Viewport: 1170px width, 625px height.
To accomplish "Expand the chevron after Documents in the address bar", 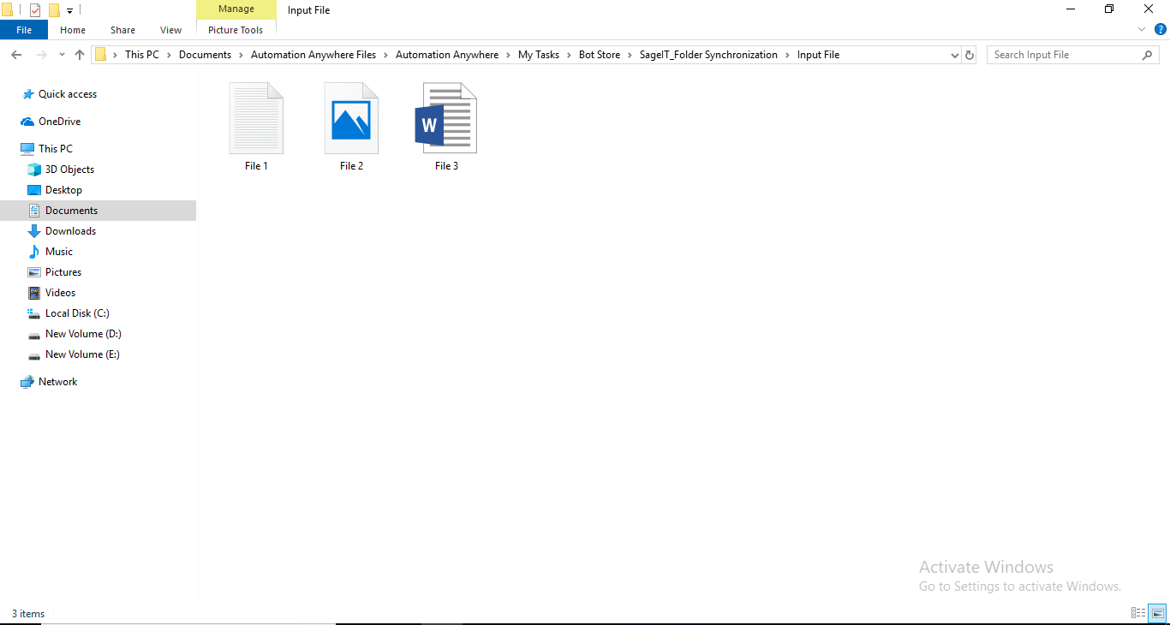I will [x=241, y=55].
